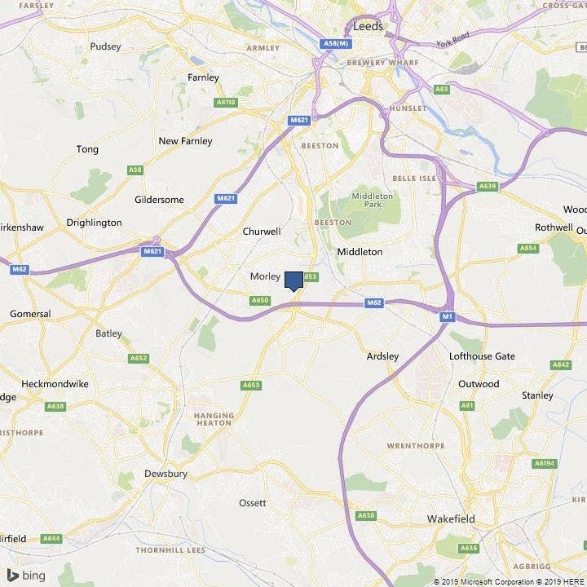Viewport: 587px width, 587px height.
Task: Click the Dewsbury town label
Action: point(166,474)
